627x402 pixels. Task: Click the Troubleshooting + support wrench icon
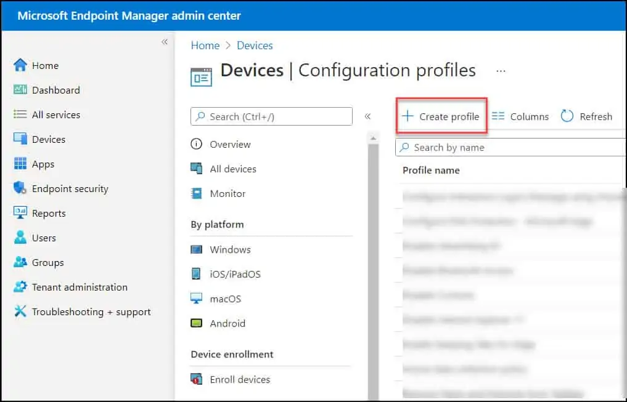tap(20, 311)
